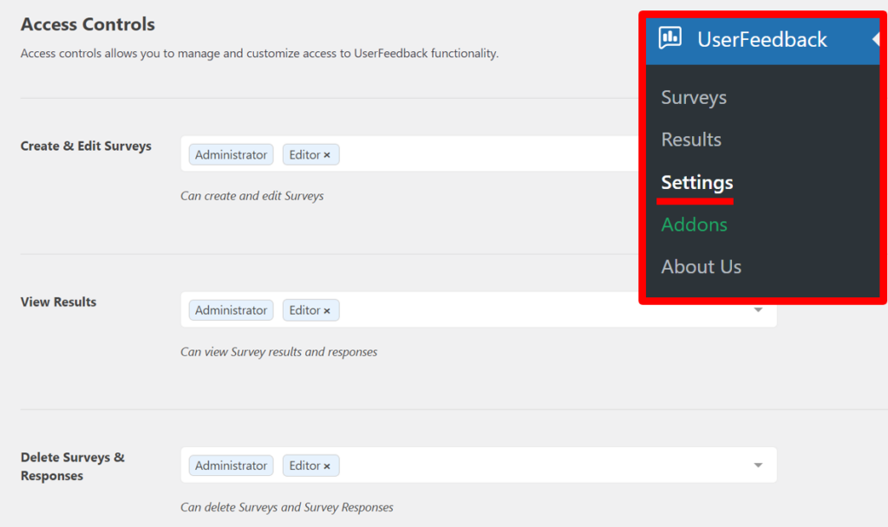888x527 pixels.
Task: Select the Administrator tag under Create & Edit Surveys
Action: (x=231, y=154)
